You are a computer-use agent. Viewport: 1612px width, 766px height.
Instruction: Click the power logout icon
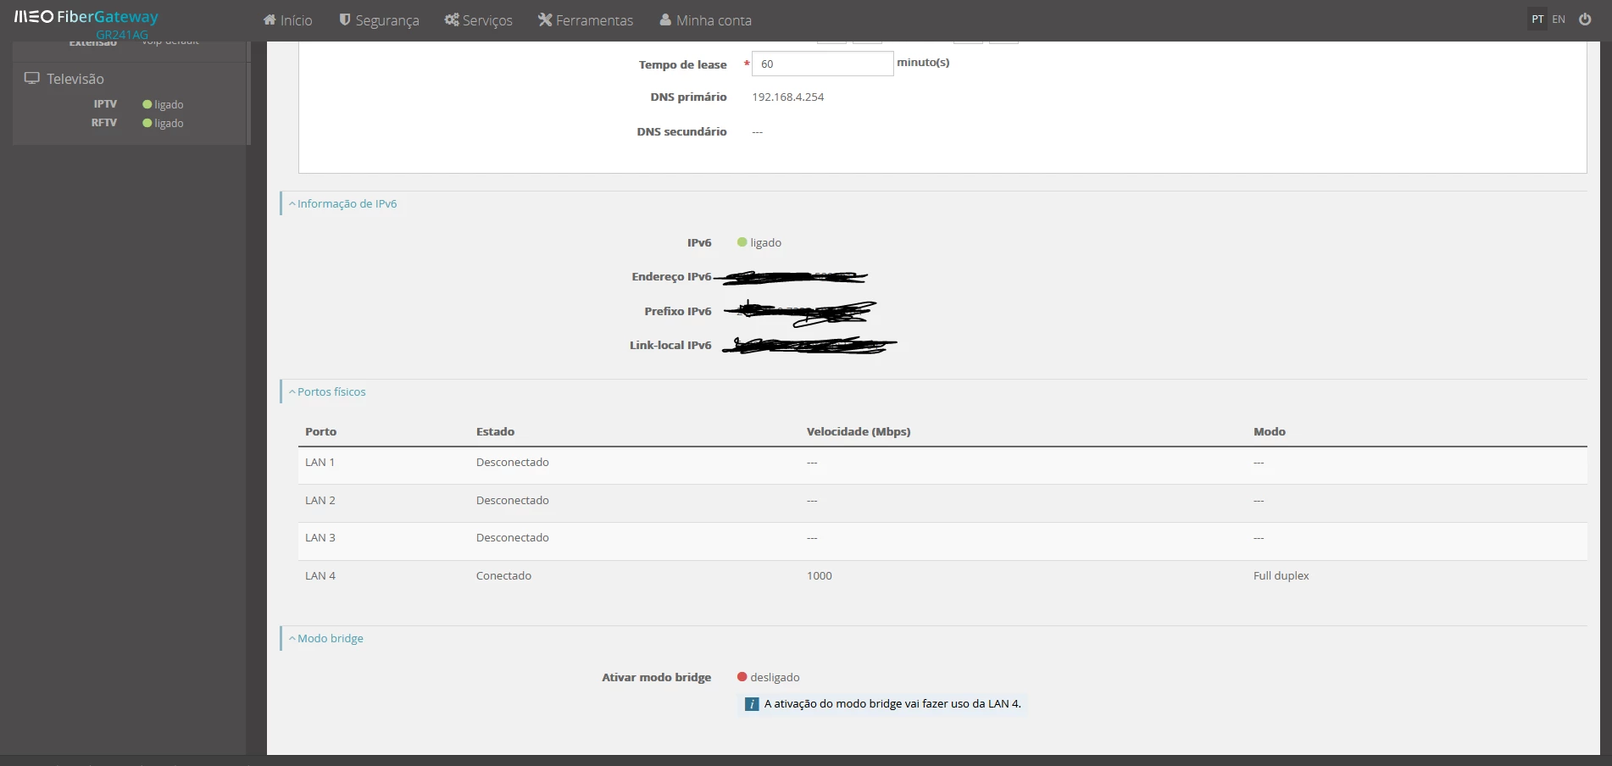1585,19
